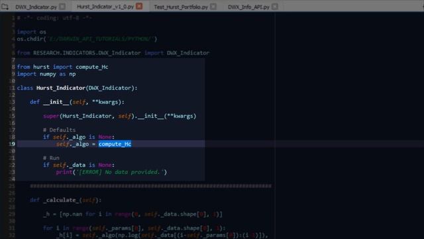The height and width of the screenshot is (239, 424).
Task: Click the 'os.chdir(' line
Action: point(87,39)
